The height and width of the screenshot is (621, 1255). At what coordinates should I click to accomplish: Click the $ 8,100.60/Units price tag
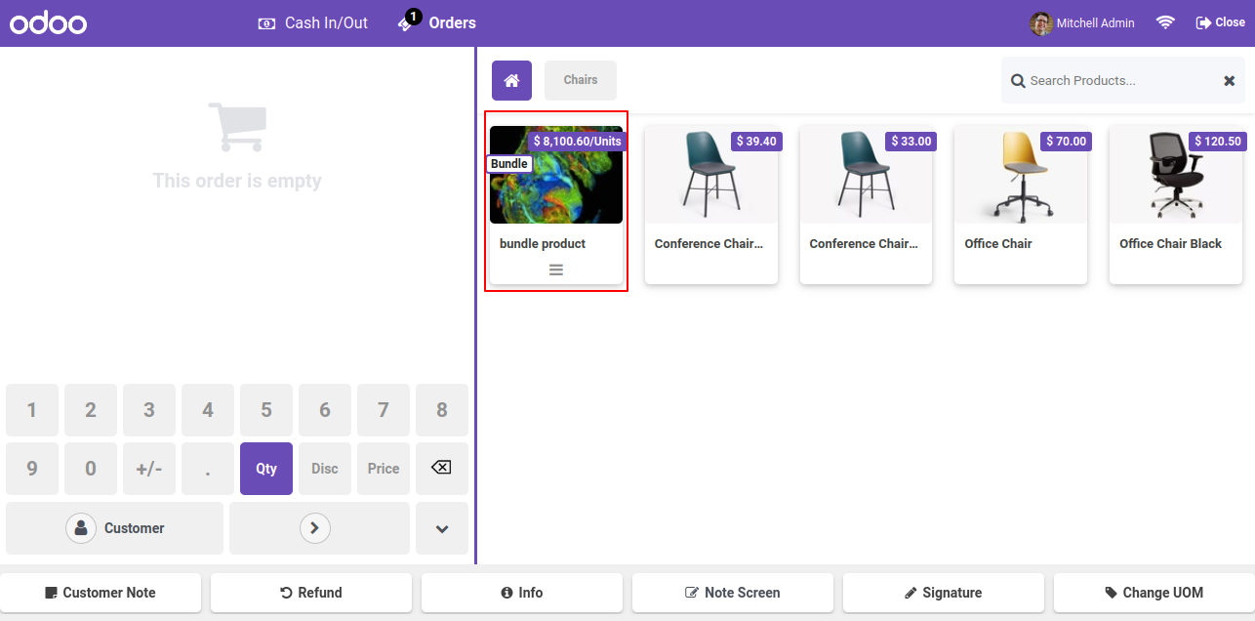click(x=577, y=142)
